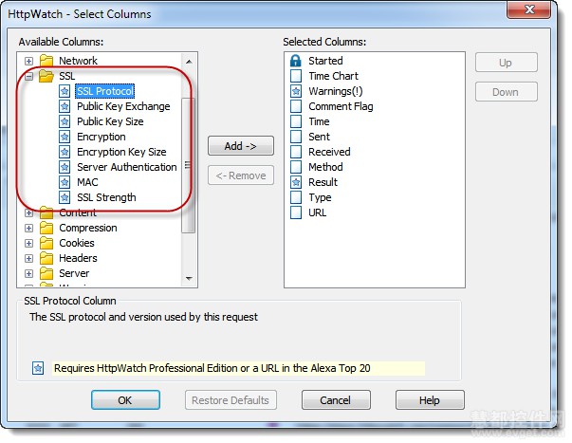This screenshot has width=572, height=443.
Task: Expand the Headers folder node
Action: click(x=28, y=258)
